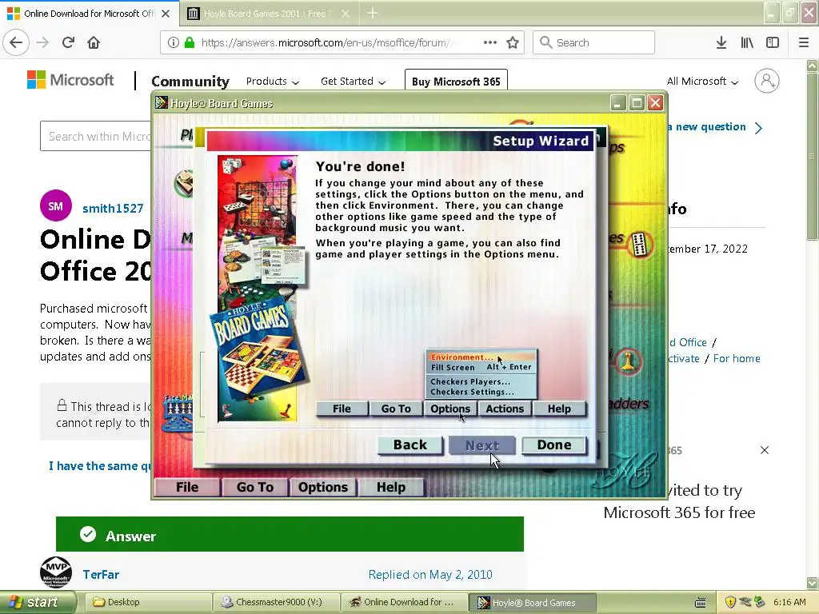Expand the All Microsoft dropdown

[702, 82]
